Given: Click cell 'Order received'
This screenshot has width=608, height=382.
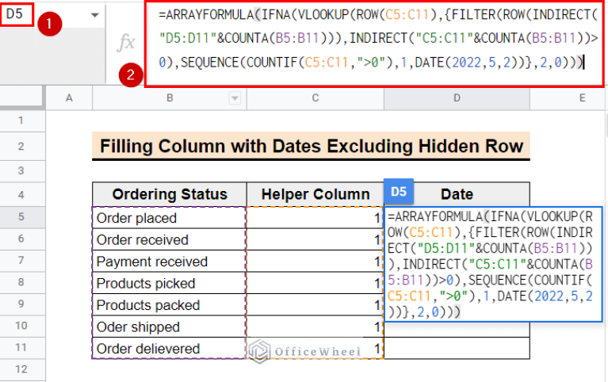Looking at the screenshot, I should (170, 239).
